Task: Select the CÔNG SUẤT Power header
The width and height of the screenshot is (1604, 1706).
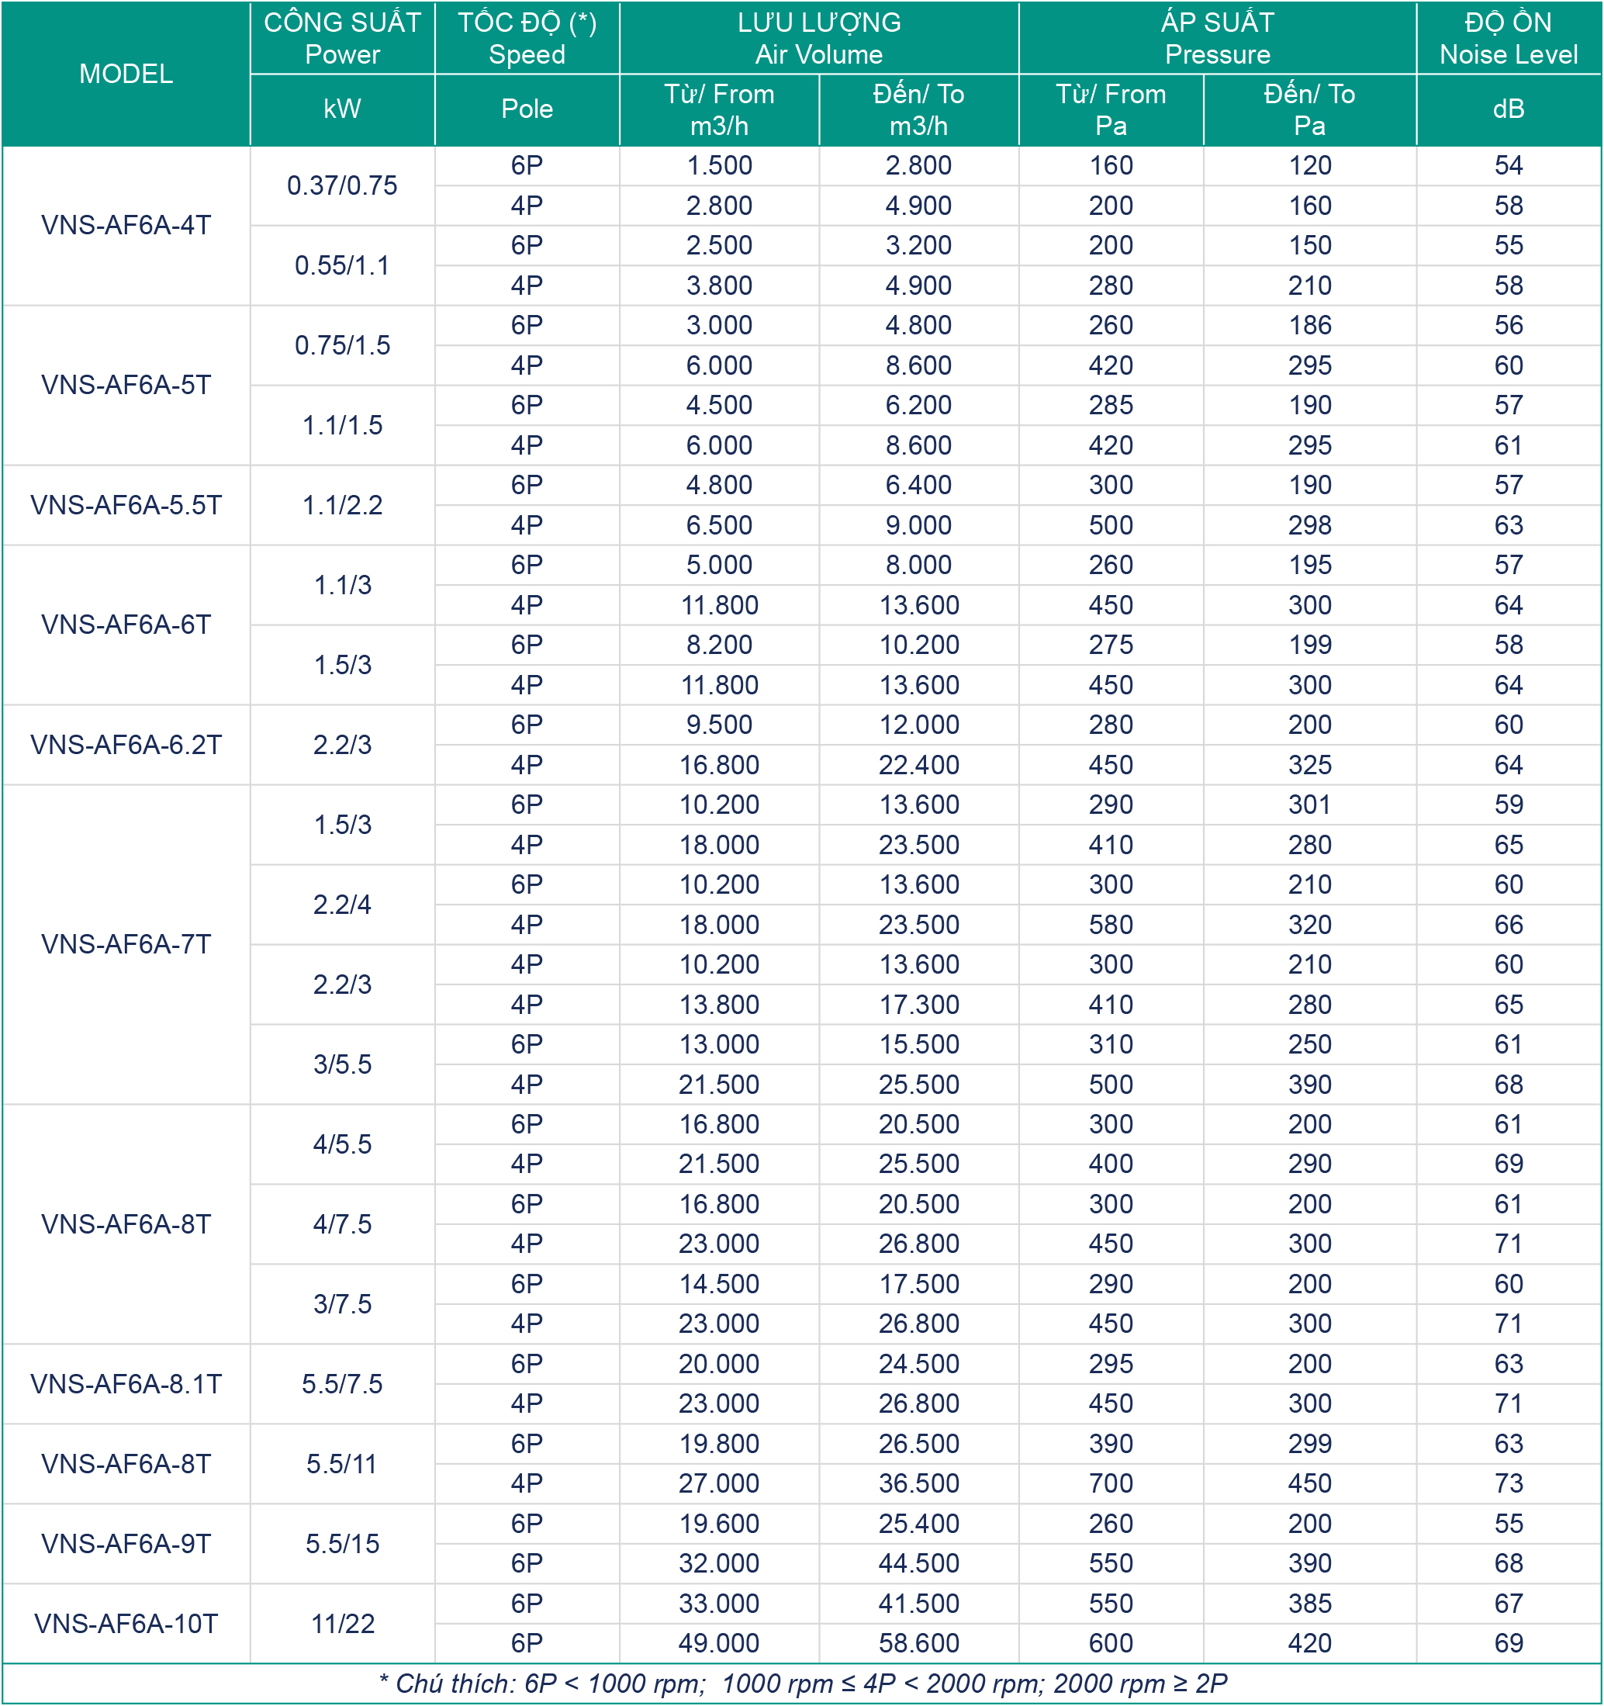Action: pyautogui.click(x=342, y=38)
